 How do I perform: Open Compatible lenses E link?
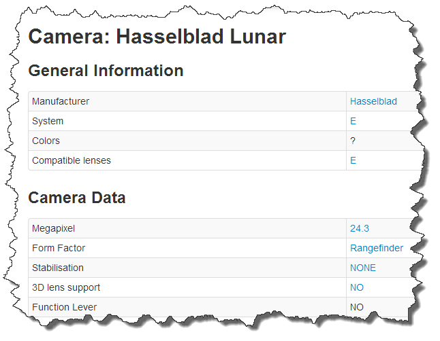pos(353,160)
